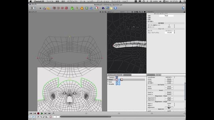The width and height of the screenshot is (214, 120).
Task: Click the green play button
Action: tap(42, 113)
